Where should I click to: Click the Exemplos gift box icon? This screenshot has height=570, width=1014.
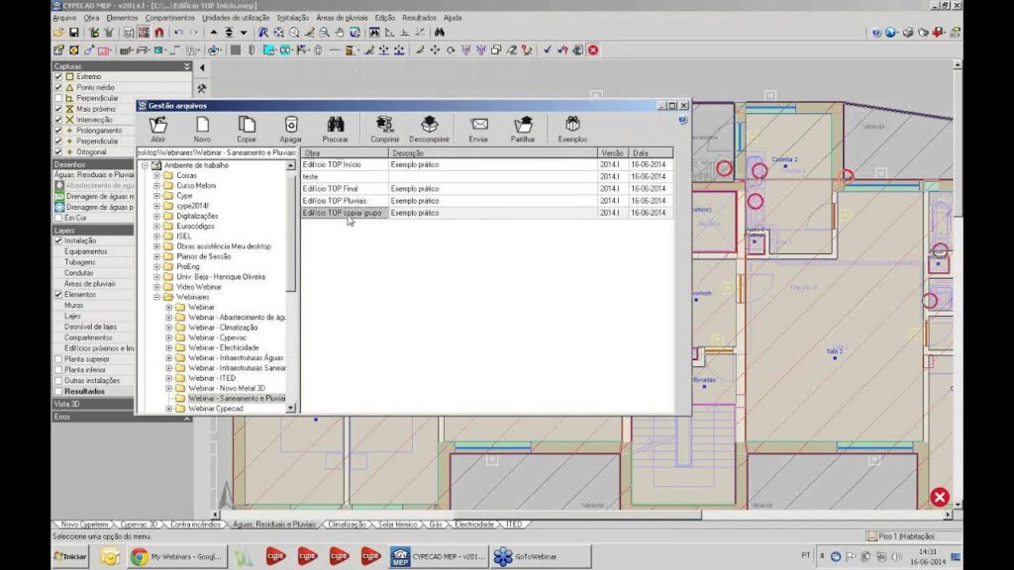[x=572, y=126]
